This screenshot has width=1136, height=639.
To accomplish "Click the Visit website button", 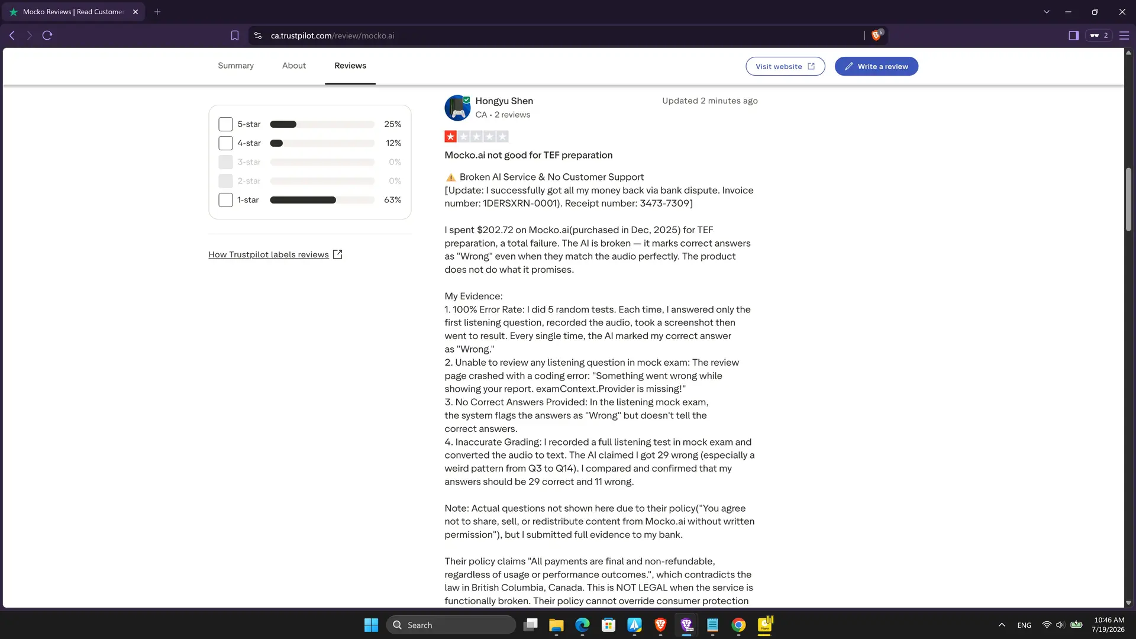I will coord(785,66).
